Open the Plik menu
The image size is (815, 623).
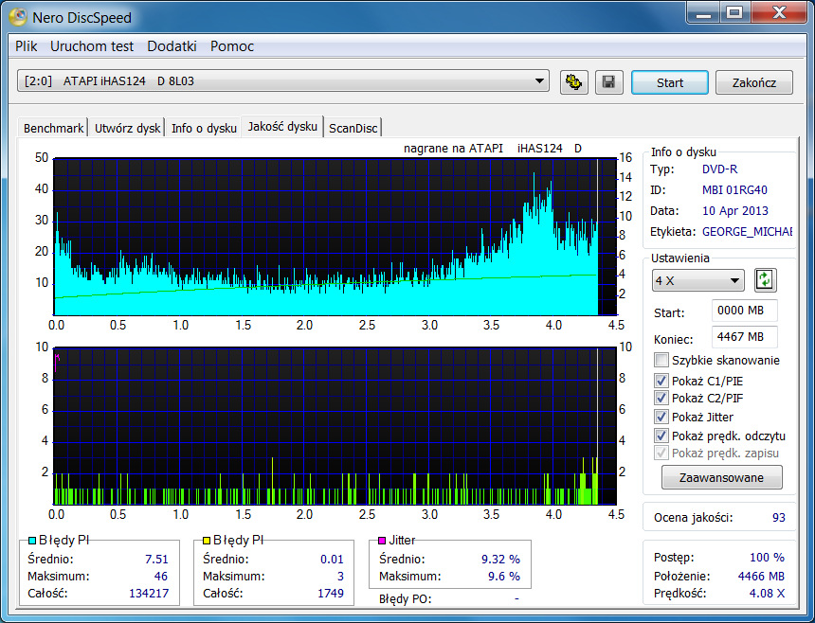pyautogui.click(x=26, y=46)
